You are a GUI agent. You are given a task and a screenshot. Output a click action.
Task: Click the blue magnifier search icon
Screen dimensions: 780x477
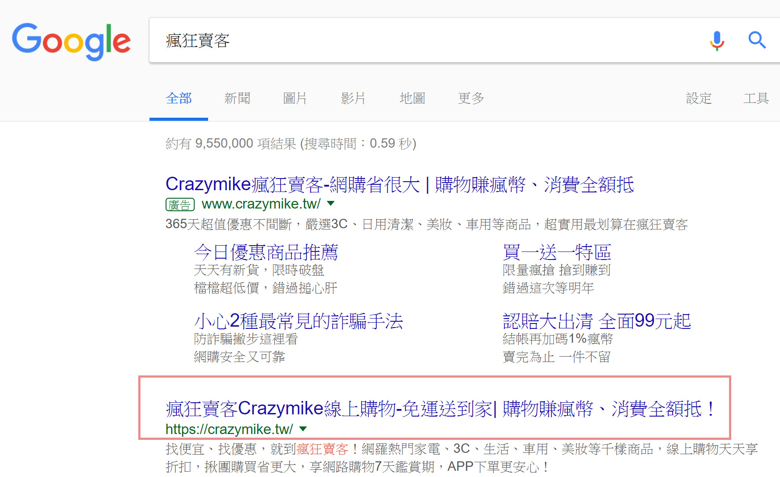pos(757,40)
